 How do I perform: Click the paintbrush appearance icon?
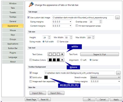[x=31, y=4]
